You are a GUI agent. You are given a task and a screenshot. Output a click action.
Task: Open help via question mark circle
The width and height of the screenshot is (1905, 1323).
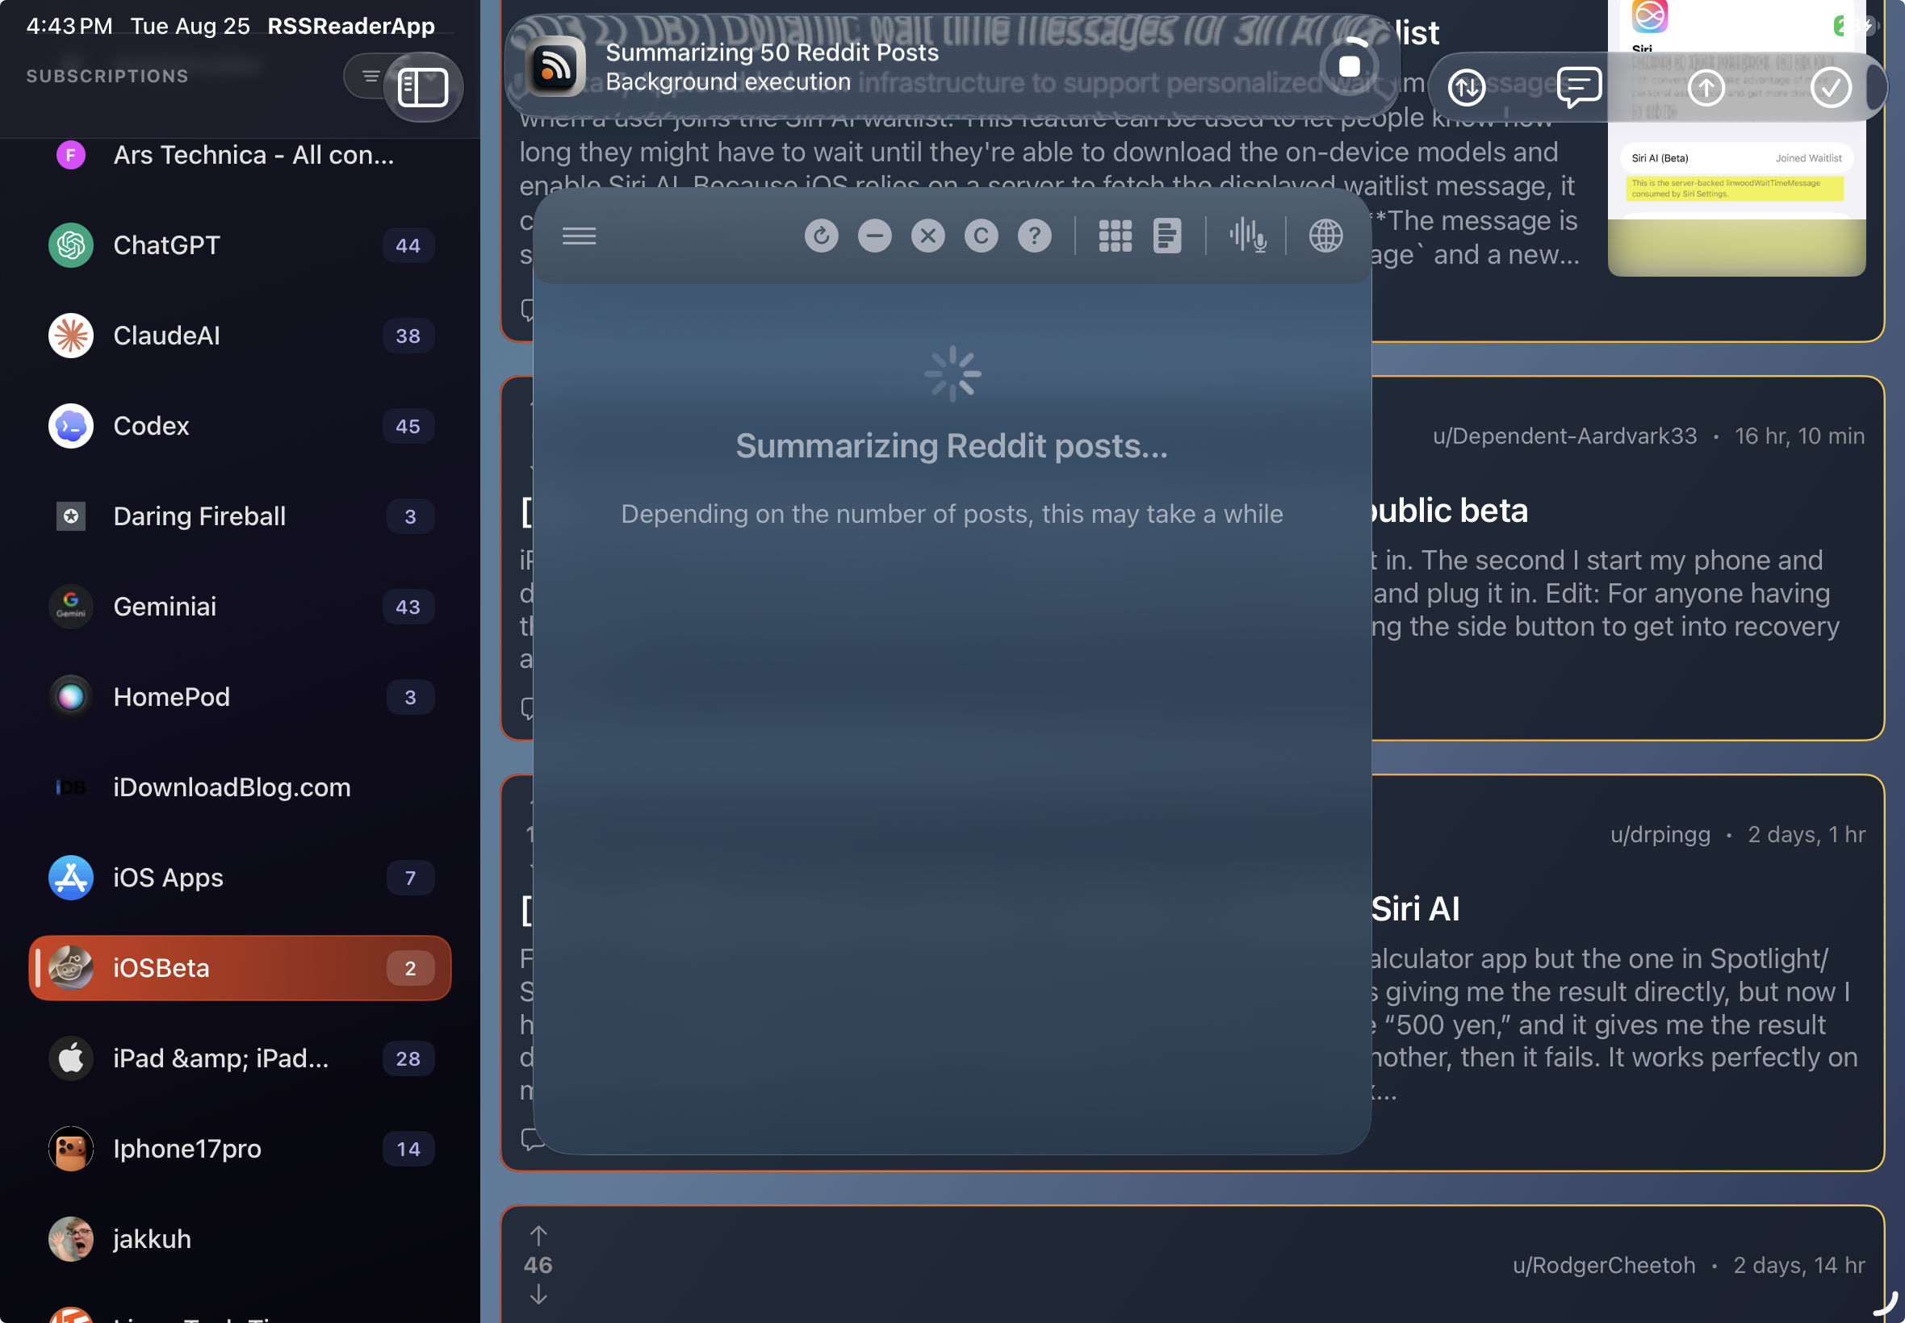[x=1034, y=236]
